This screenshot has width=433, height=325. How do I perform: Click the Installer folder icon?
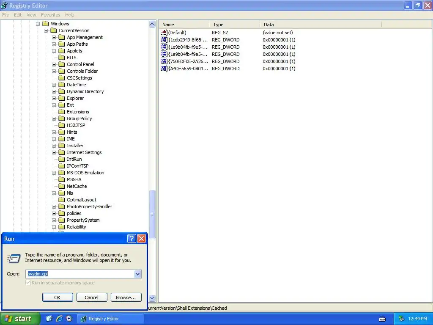[62, 146]
